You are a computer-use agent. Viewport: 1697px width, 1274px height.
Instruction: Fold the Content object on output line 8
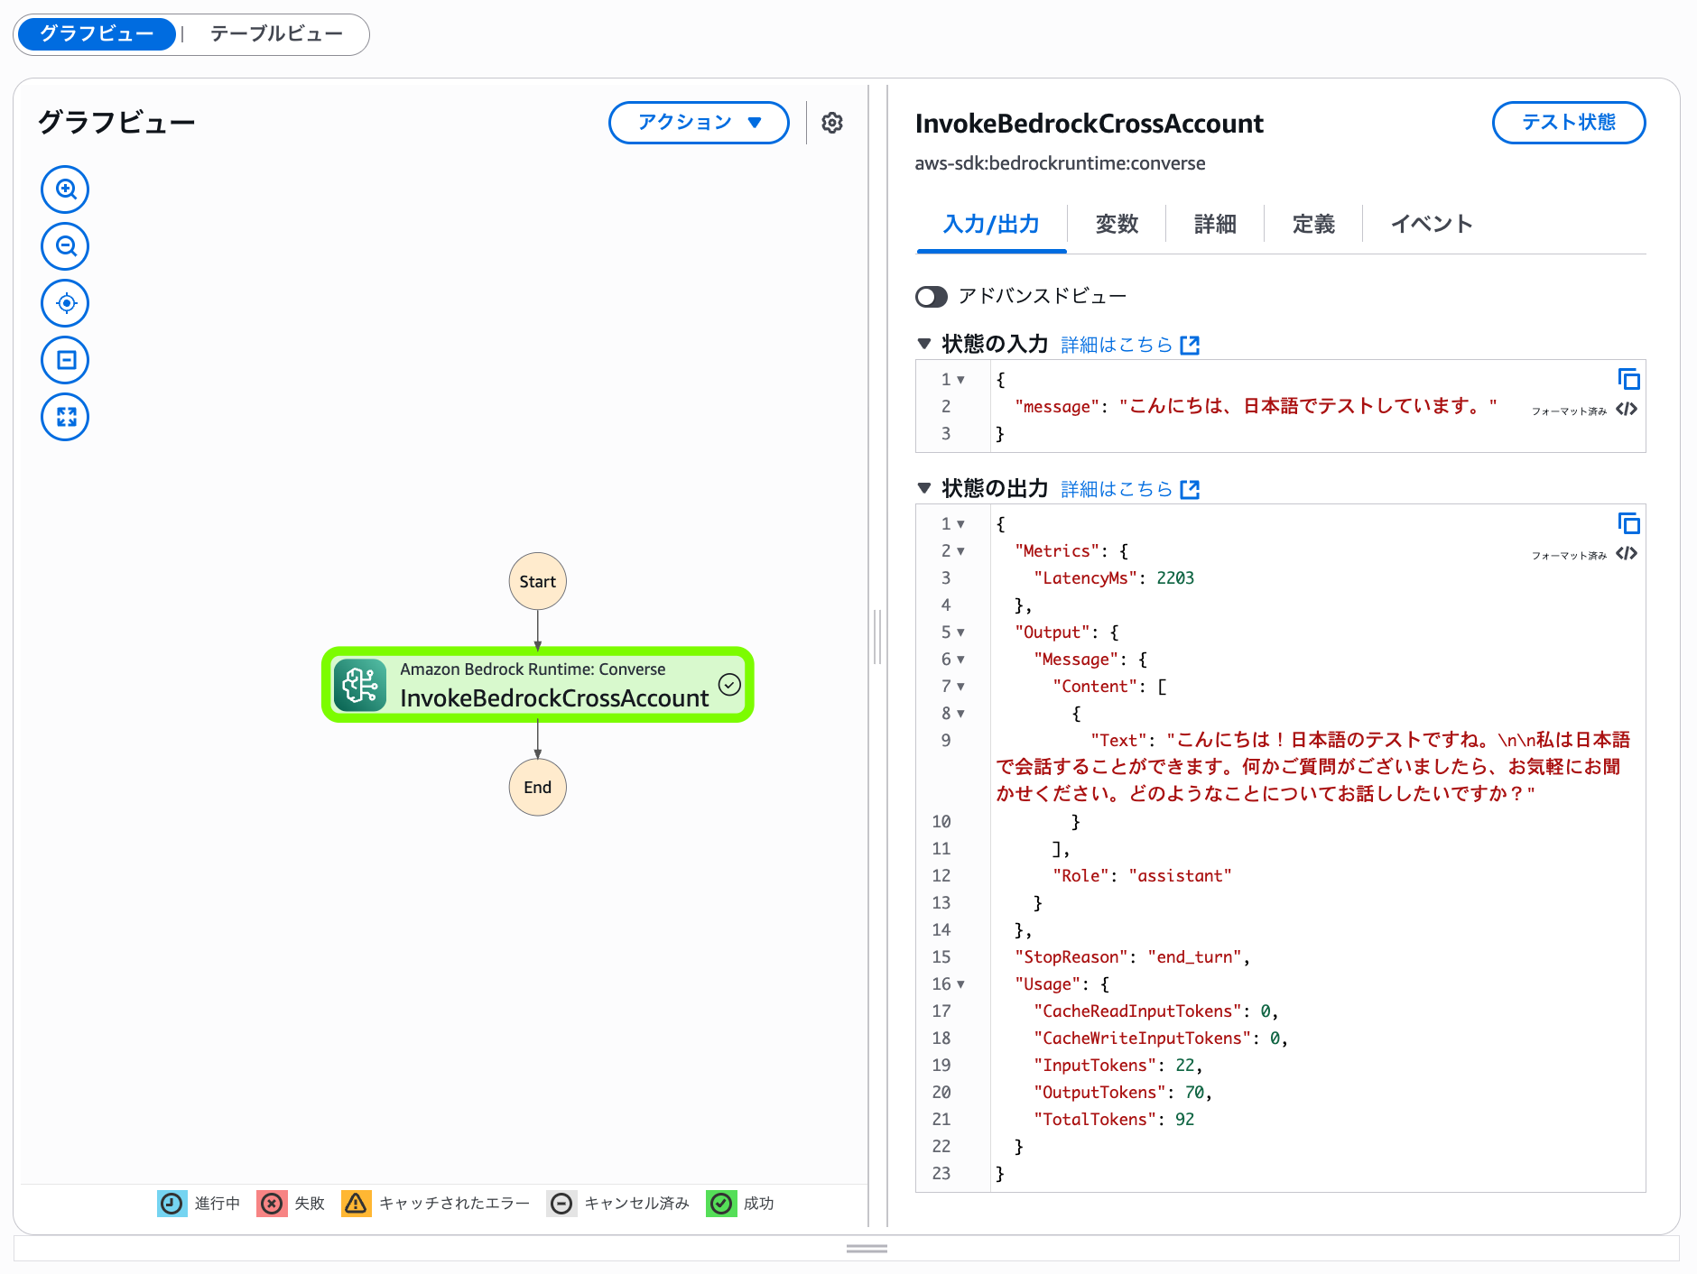[x=960, y=714]
